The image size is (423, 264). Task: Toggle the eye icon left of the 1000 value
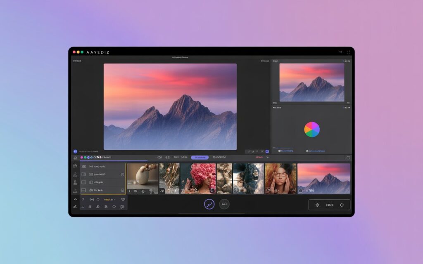pos(317,205)
